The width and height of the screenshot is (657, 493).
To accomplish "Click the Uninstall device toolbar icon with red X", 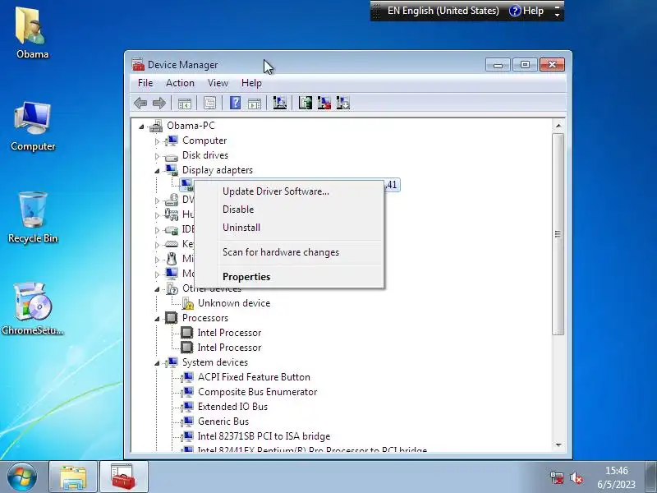I will point(324,103).
